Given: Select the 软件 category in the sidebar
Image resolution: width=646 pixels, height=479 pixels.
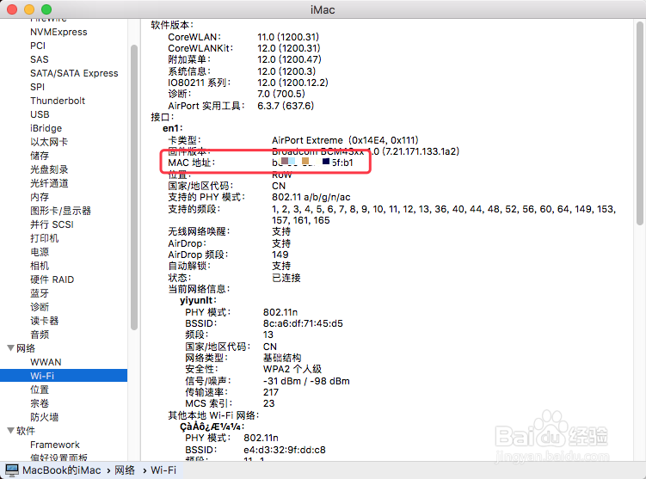Looking at the screenshot, I should [x=26, y=431].
